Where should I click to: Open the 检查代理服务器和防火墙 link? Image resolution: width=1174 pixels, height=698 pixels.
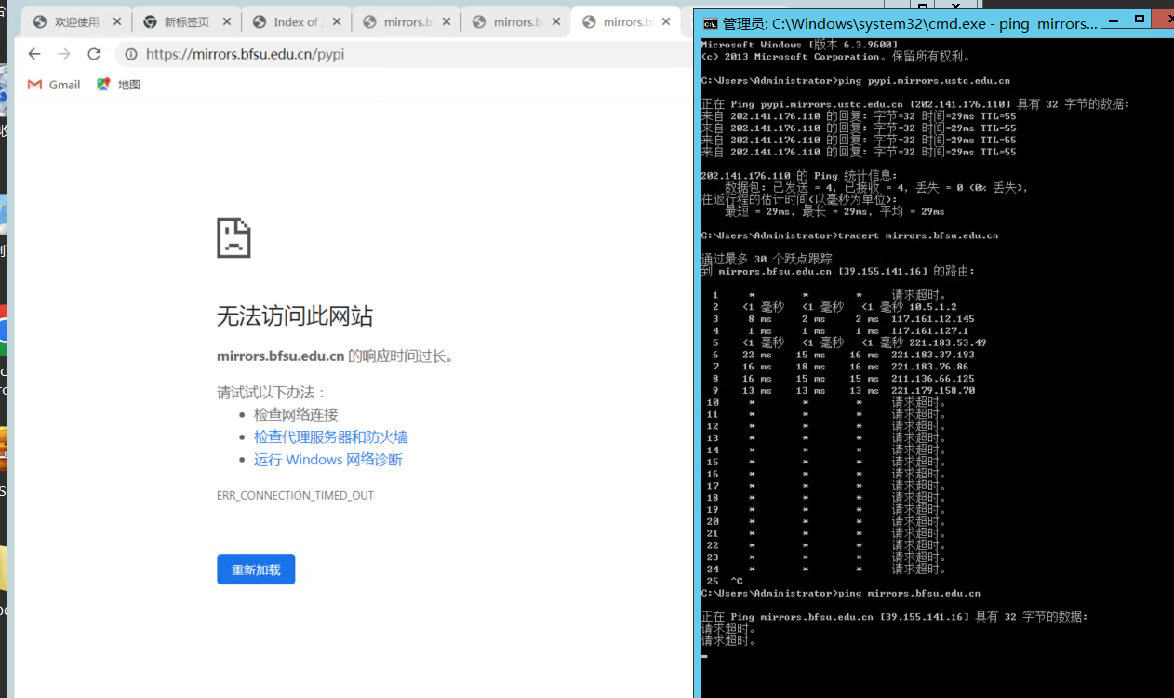click(x=330, y=436)
